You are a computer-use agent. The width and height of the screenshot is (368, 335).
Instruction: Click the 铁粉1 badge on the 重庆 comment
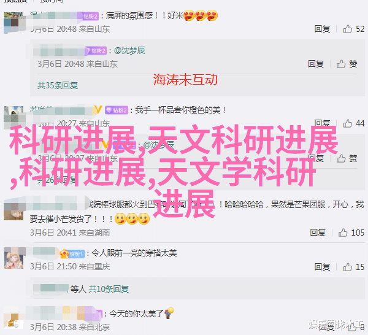(x=76, y=254)
